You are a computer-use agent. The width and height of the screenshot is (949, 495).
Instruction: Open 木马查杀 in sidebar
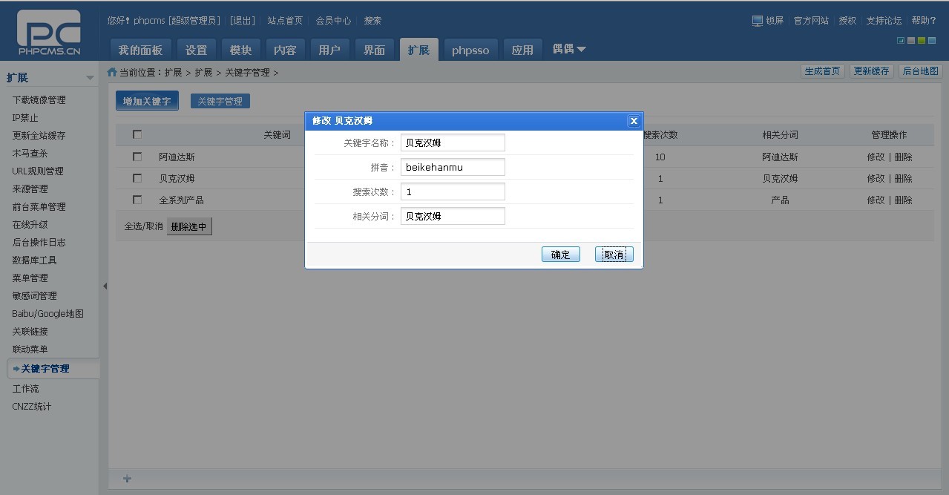point(30,153)
